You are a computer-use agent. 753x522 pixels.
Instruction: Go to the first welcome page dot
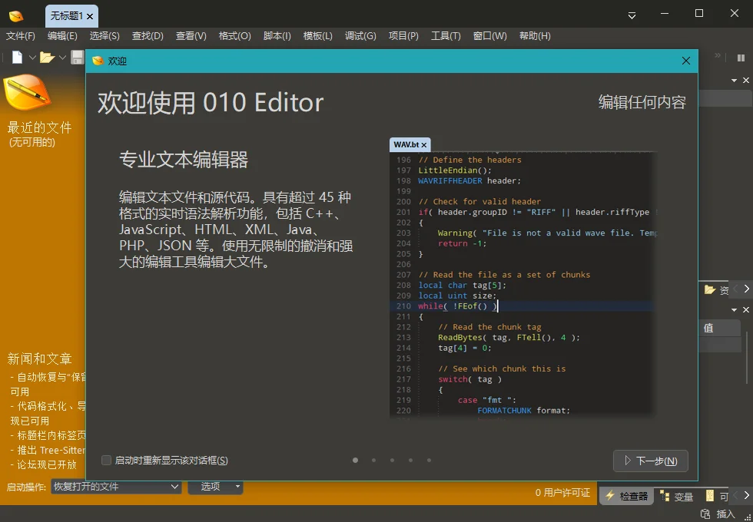pyautogui.click(x=355, y=460)
